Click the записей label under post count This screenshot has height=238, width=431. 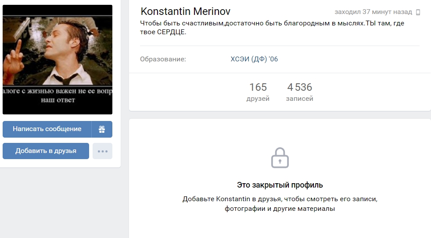(300, 99)
